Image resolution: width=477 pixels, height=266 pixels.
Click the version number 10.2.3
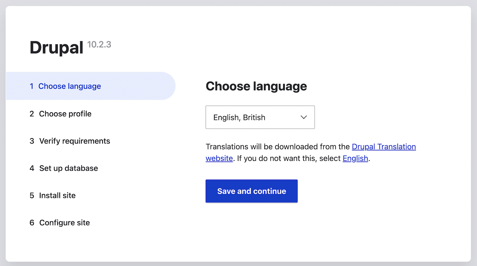[99, 44]
